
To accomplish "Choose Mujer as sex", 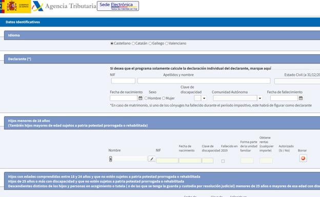I will pyautogui.click(x=164, y=98).
